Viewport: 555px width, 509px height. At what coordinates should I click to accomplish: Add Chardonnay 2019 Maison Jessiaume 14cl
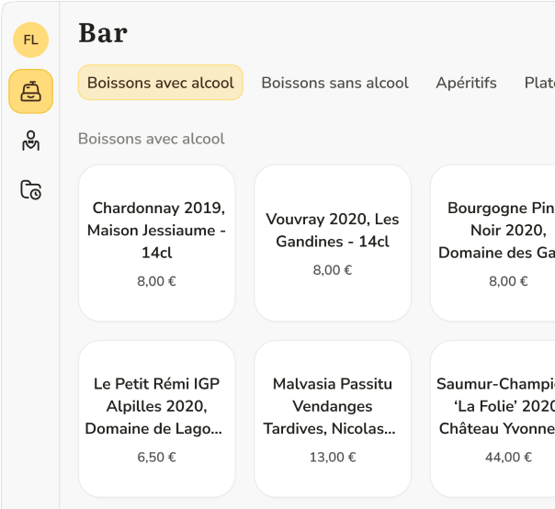coord(157,243)
